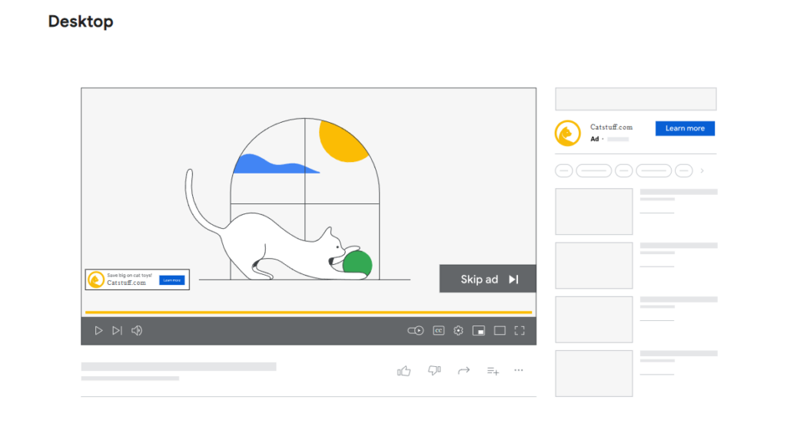This screenshot has height=443, width=787.
Task: Open the first recommended video thumbnail
Action: (x=594, y=211)
